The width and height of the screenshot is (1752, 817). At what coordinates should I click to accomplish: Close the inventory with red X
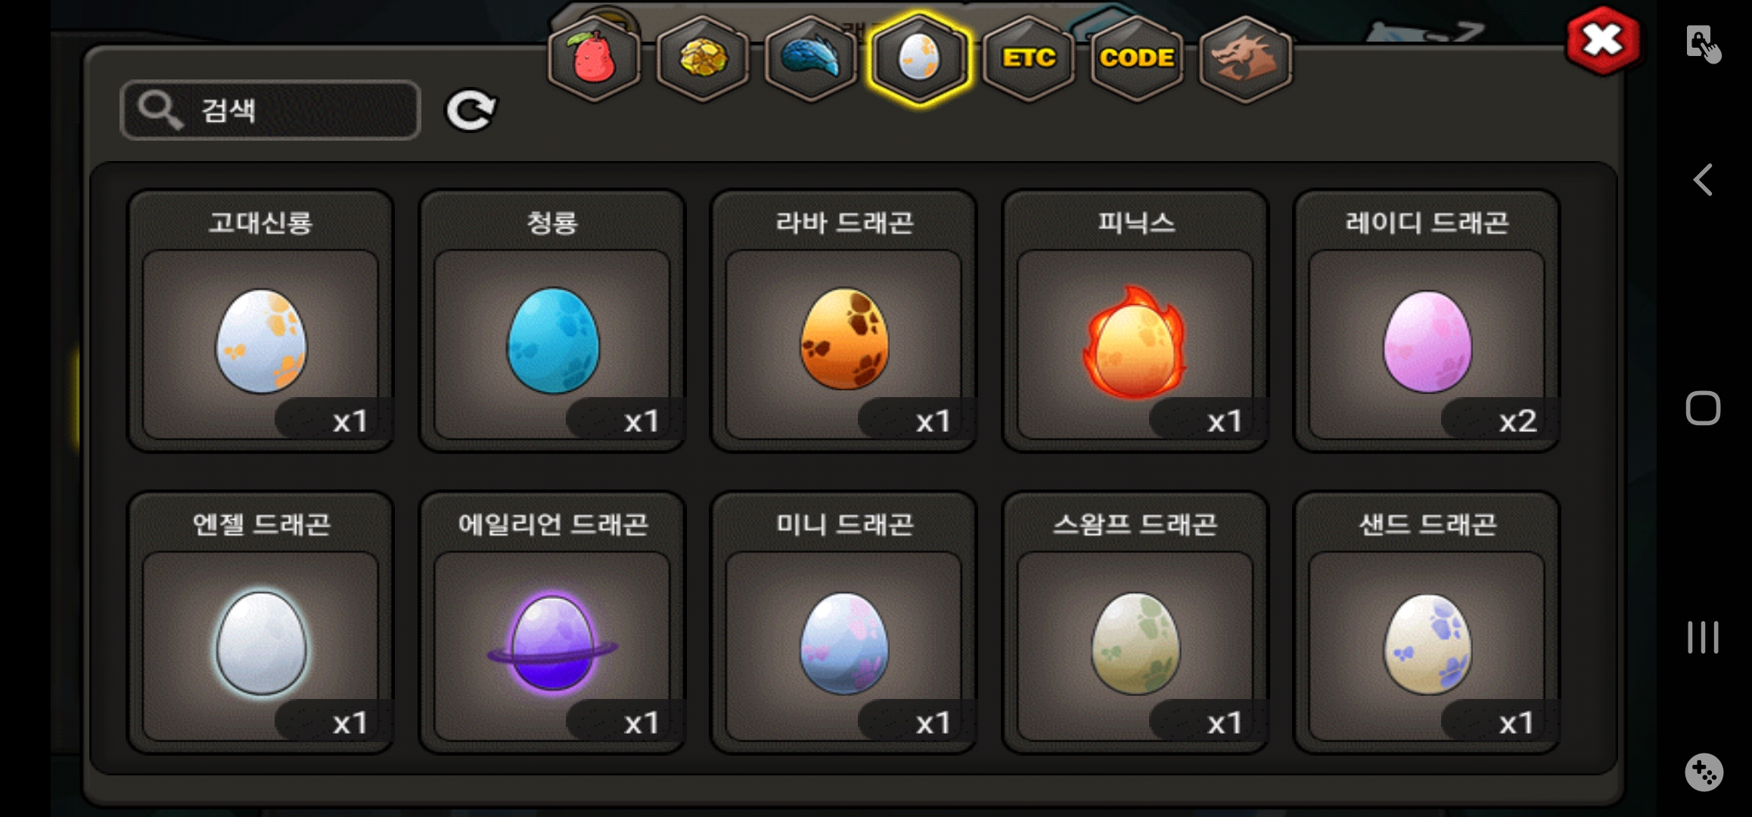tap(1603, 40)
